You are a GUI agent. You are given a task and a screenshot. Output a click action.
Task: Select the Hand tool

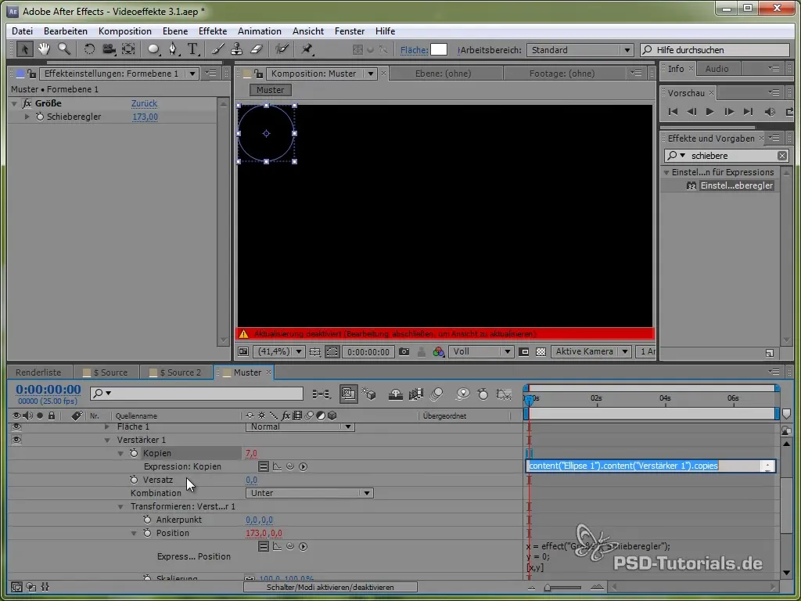[44, 49]
